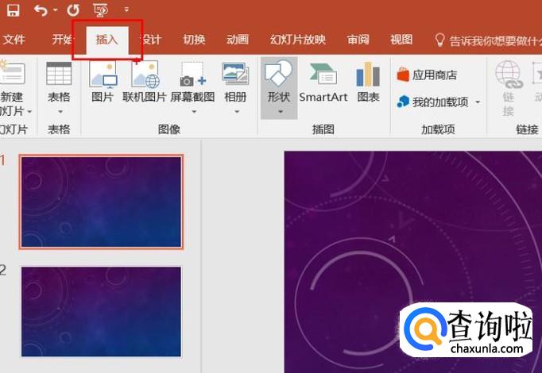Select slide 2 thumbnail

[x=101, y=311]
